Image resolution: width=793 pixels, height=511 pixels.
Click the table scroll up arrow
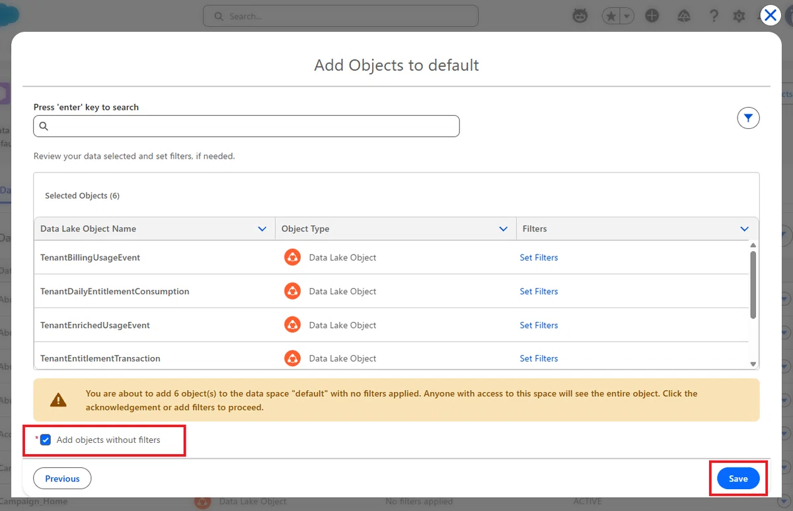click(x=753, y=245)
